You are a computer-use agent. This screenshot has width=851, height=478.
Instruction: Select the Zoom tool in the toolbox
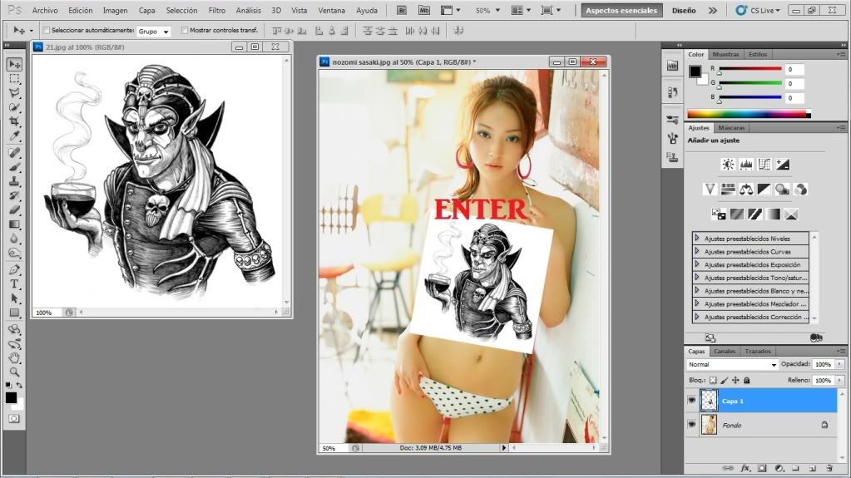click(x=14, y=372)
